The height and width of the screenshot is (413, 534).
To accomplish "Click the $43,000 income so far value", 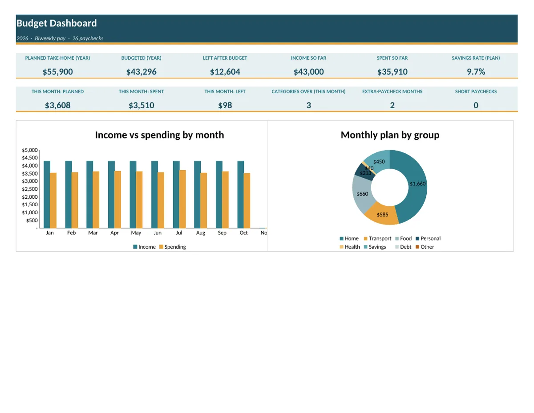I will (308, 72).
